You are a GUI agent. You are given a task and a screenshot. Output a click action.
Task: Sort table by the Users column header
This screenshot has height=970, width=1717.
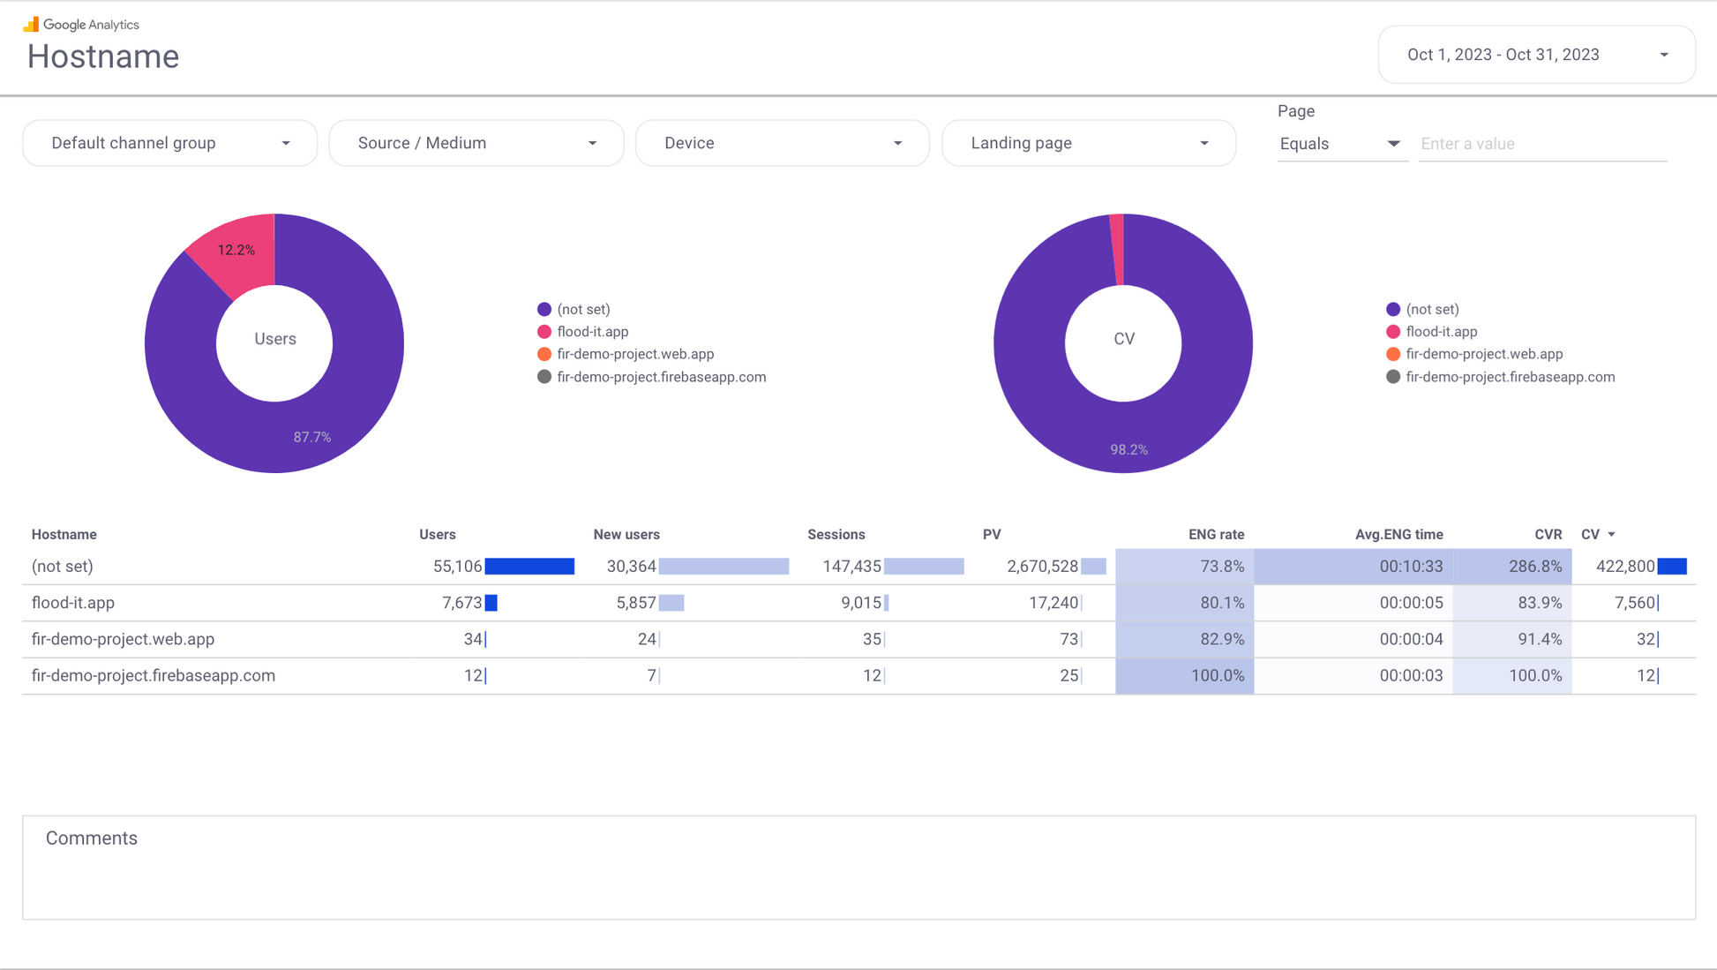[x=437, y=535]
